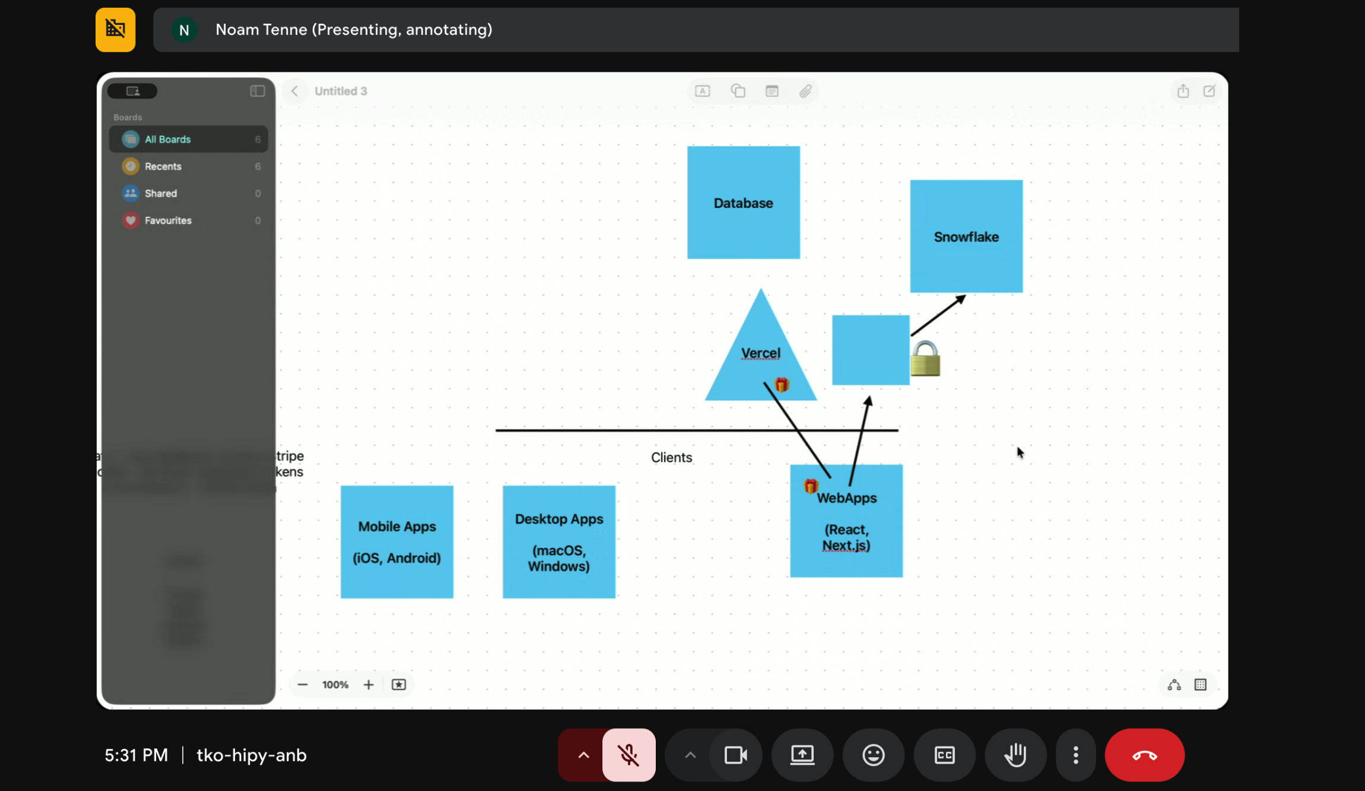Screen dimensions: 1365x791
Task: Select the Mobile Apps box
Action: pyautogui.click(x=397, y=542)
